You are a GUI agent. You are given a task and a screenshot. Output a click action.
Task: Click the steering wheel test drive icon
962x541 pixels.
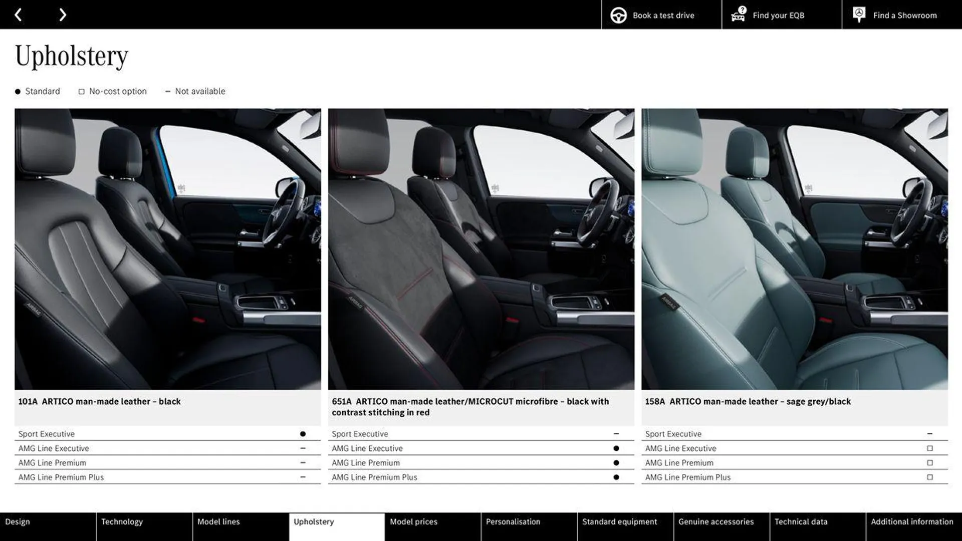[618, 15]
